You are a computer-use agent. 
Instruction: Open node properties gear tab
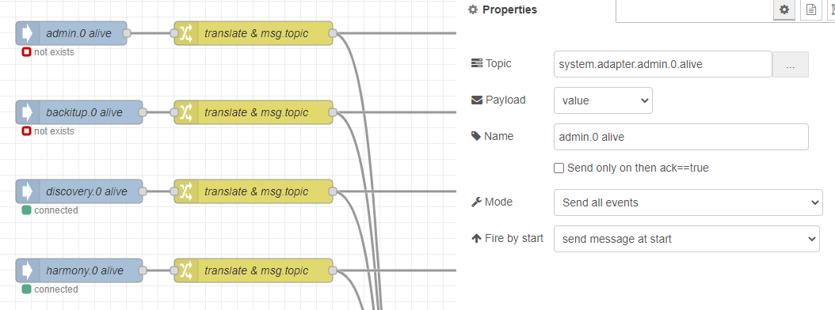coord(784,9)
